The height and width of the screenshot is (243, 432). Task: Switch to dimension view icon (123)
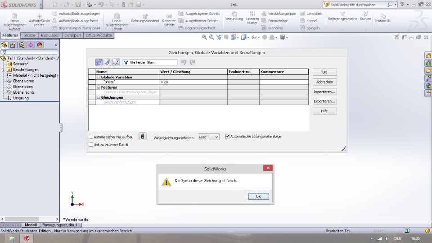[116, 62]
